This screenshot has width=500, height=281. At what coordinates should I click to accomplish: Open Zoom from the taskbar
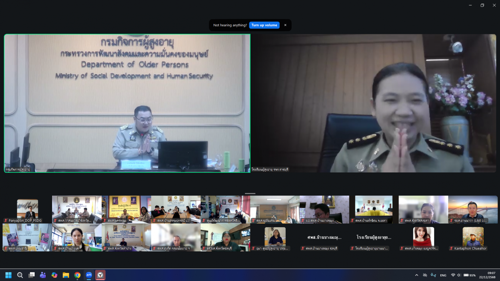(x=89, y=275)
